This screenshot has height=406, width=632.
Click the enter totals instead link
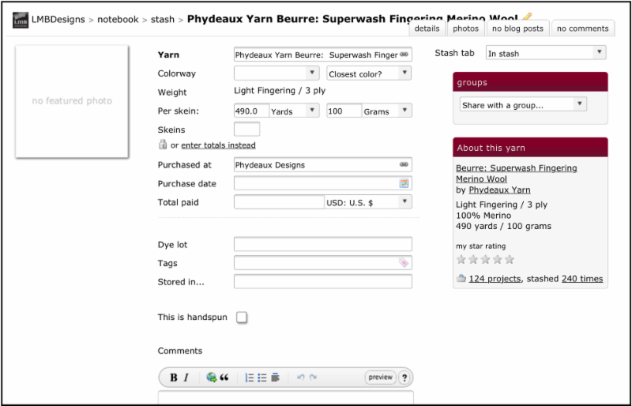218,145
